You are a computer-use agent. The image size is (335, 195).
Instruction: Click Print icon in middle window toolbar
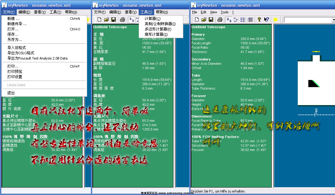coord(123,20)
